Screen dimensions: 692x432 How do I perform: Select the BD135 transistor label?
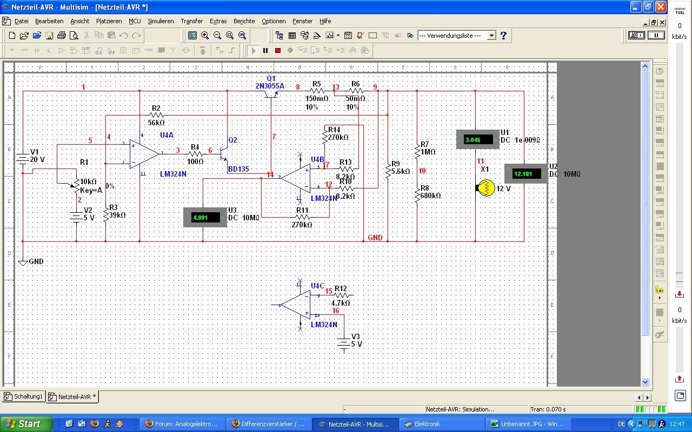238,169
